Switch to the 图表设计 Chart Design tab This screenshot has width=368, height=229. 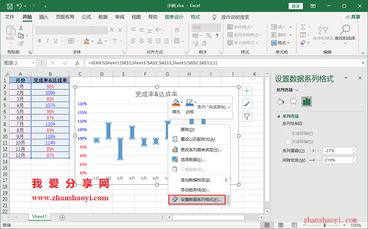click(174, 17)
